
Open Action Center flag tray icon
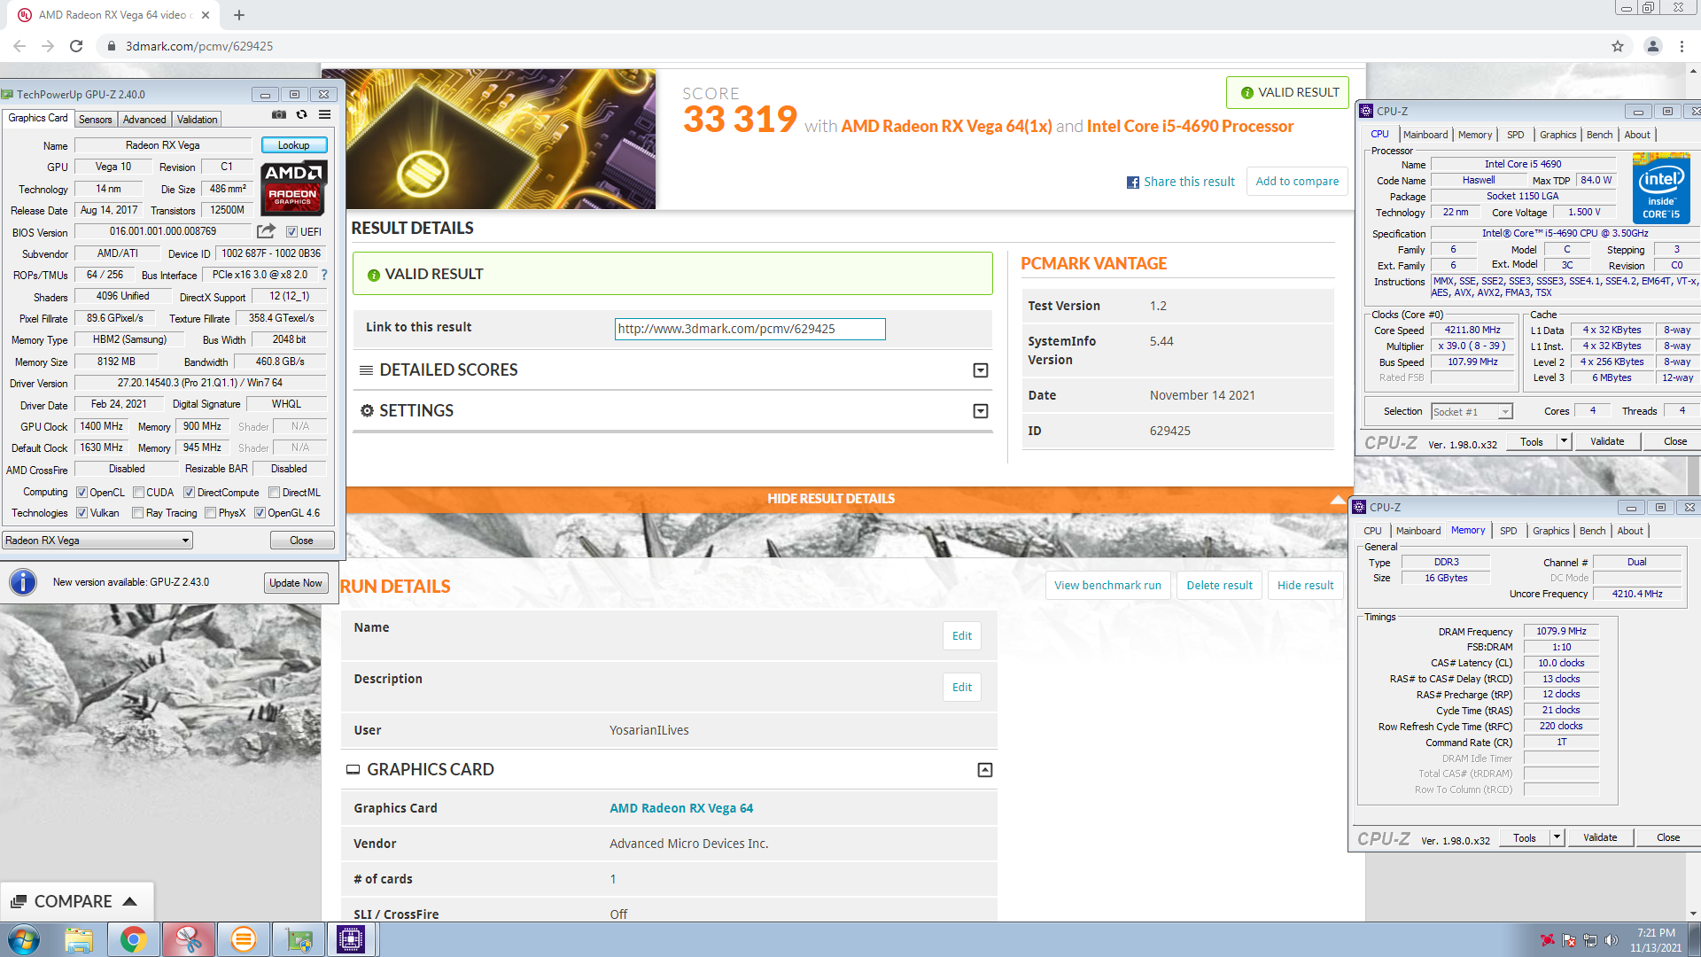pos(1569,940)
